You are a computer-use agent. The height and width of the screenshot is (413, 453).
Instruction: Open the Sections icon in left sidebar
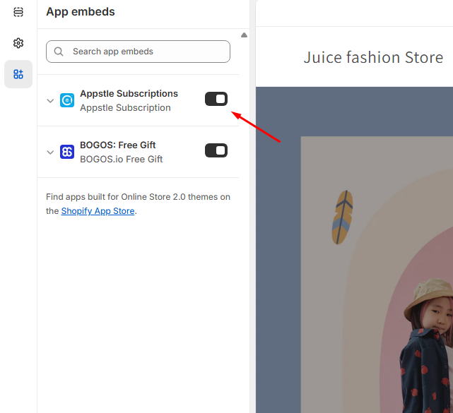pyautogui.click(x=18, y=12)
